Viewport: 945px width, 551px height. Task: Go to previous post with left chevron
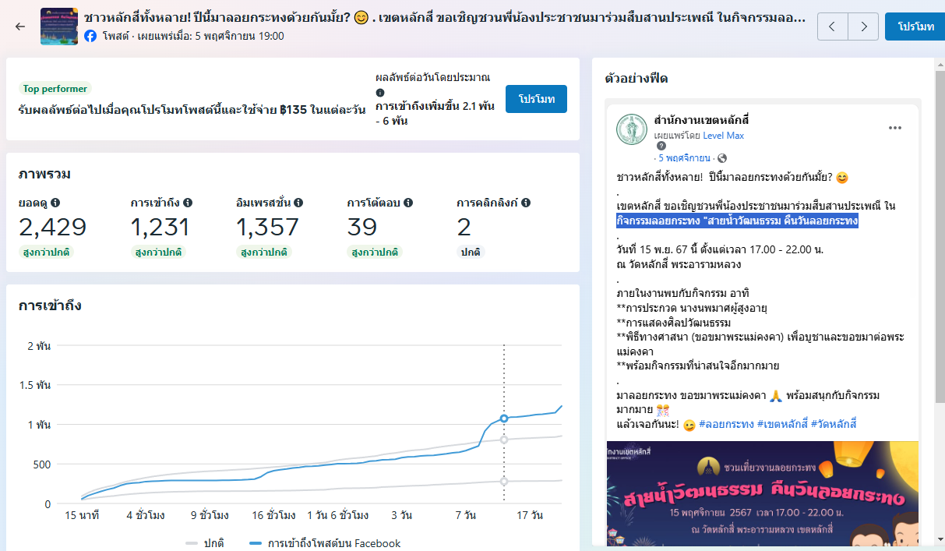[832, 26]
